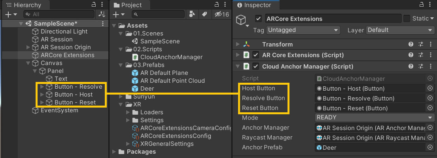Expand XRGeneralSettings asset
This screenshot has width=437, height=158.
128,144
